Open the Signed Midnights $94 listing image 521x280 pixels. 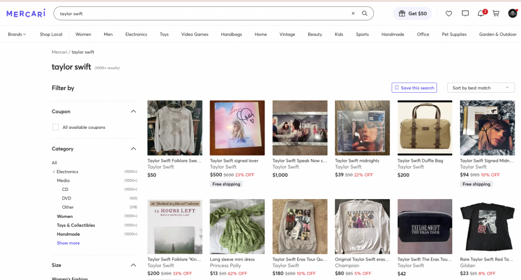[487, 128]
